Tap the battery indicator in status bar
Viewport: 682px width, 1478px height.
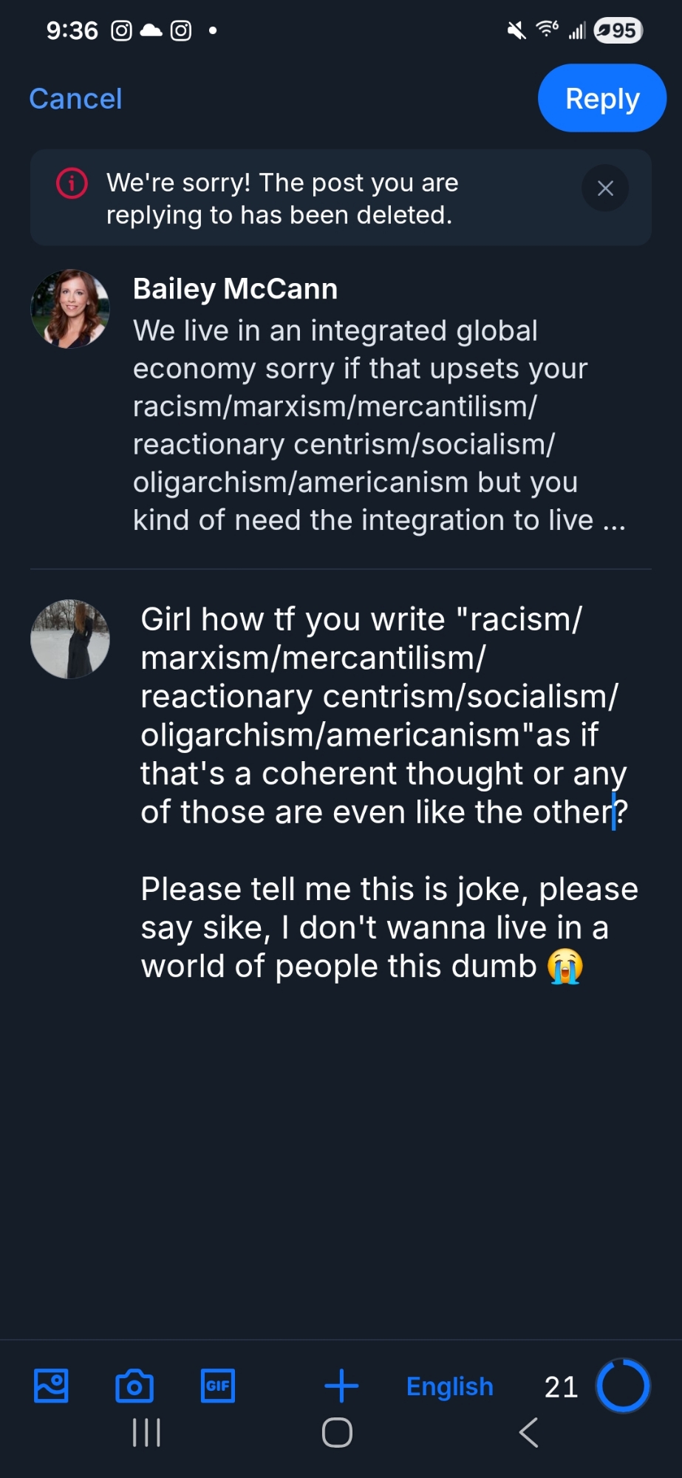click(618, 30)
